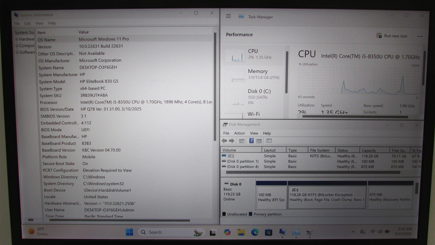This screenshot has height=245, width=435.
Task: Click the Task Manager icon in the taskbar
Action: [296, 232]
